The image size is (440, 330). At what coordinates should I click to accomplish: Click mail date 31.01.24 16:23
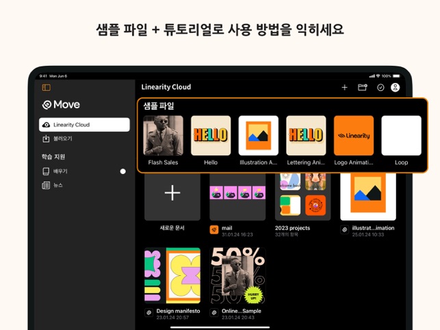pos(237,235)
